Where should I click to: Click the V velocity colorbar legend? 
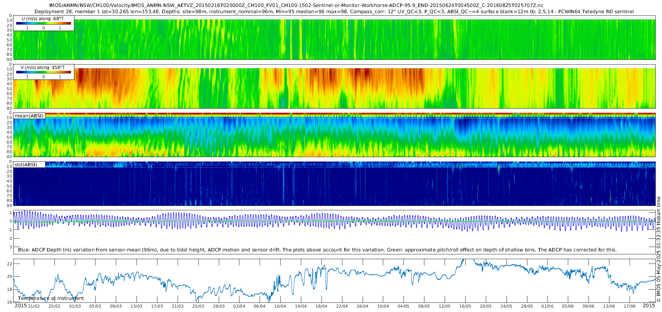(44, 72)
